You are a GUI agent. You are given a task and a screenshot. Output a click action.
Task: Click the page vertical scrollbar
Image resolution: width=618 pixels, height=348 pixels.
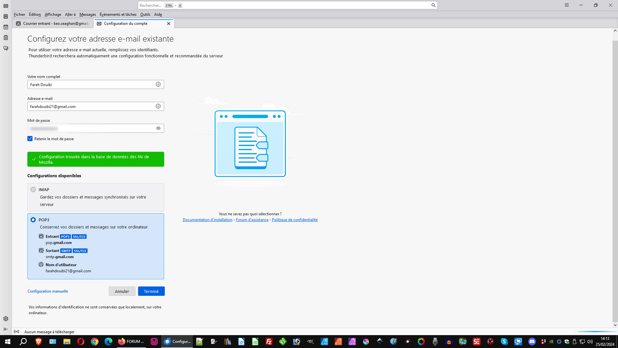pyautogui.click(x=615, y=182)
